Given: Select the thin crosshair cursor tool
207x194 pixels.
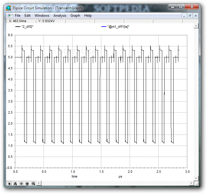Looking at the screenshot, I should point(21,184).
